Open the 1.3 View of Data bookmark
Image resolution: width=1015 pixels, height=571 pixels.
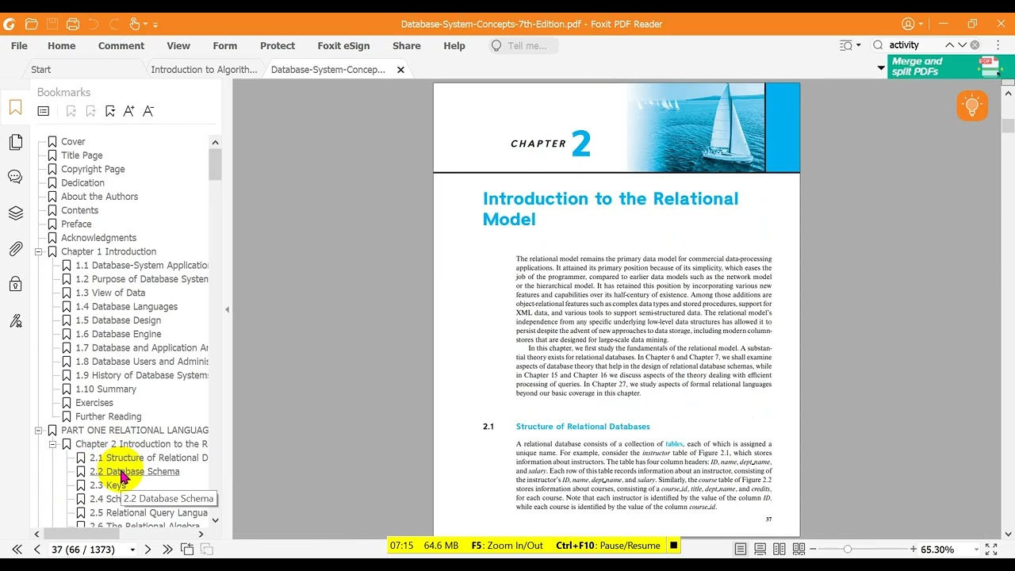pos(110,293)
